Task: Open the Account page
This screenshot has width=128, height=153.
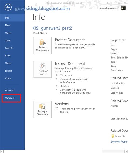Action: click(12, 90)
